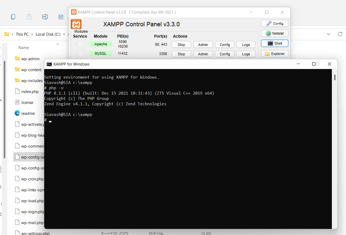Click the paste icon in File Explorer toolbar
Viewport: 346px width, 235px height.
pos(29,17)
